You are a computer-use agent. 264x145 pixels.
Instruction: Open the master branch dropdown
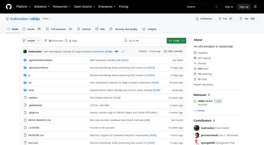click(x=31, y=41)
